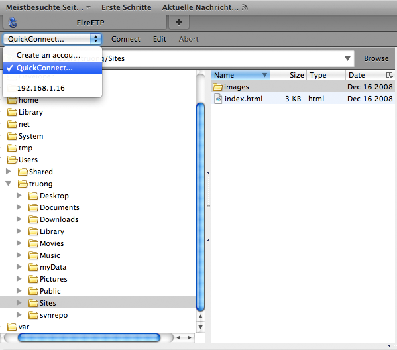
Task: Click the Shared folder icon
Action: tap(23, 172)
